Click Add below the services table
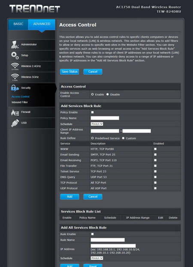 click(69, 196)
